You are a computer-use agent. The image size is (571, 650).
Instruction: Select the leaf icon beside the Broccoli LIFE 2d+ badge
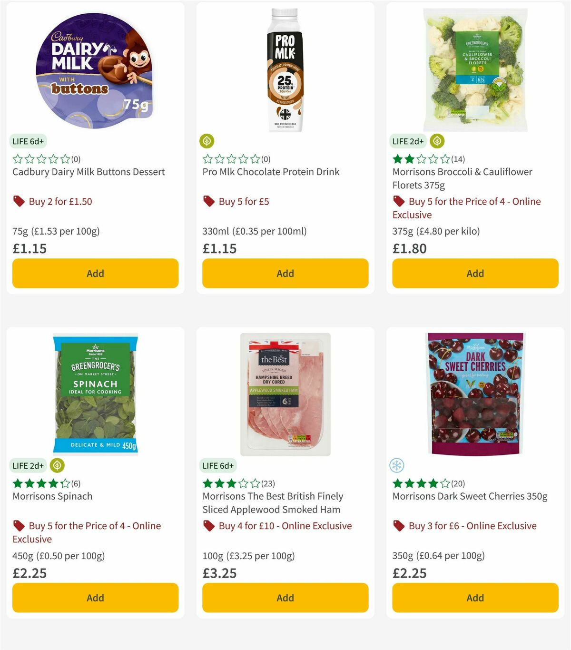click(x=436, y=141)
